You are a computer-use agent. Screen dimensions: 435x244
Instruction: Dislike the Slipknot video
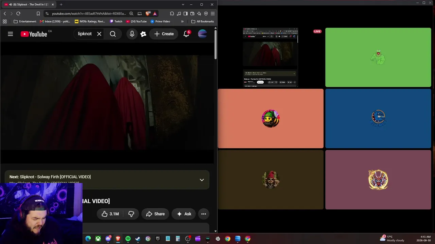click(131, 214)
